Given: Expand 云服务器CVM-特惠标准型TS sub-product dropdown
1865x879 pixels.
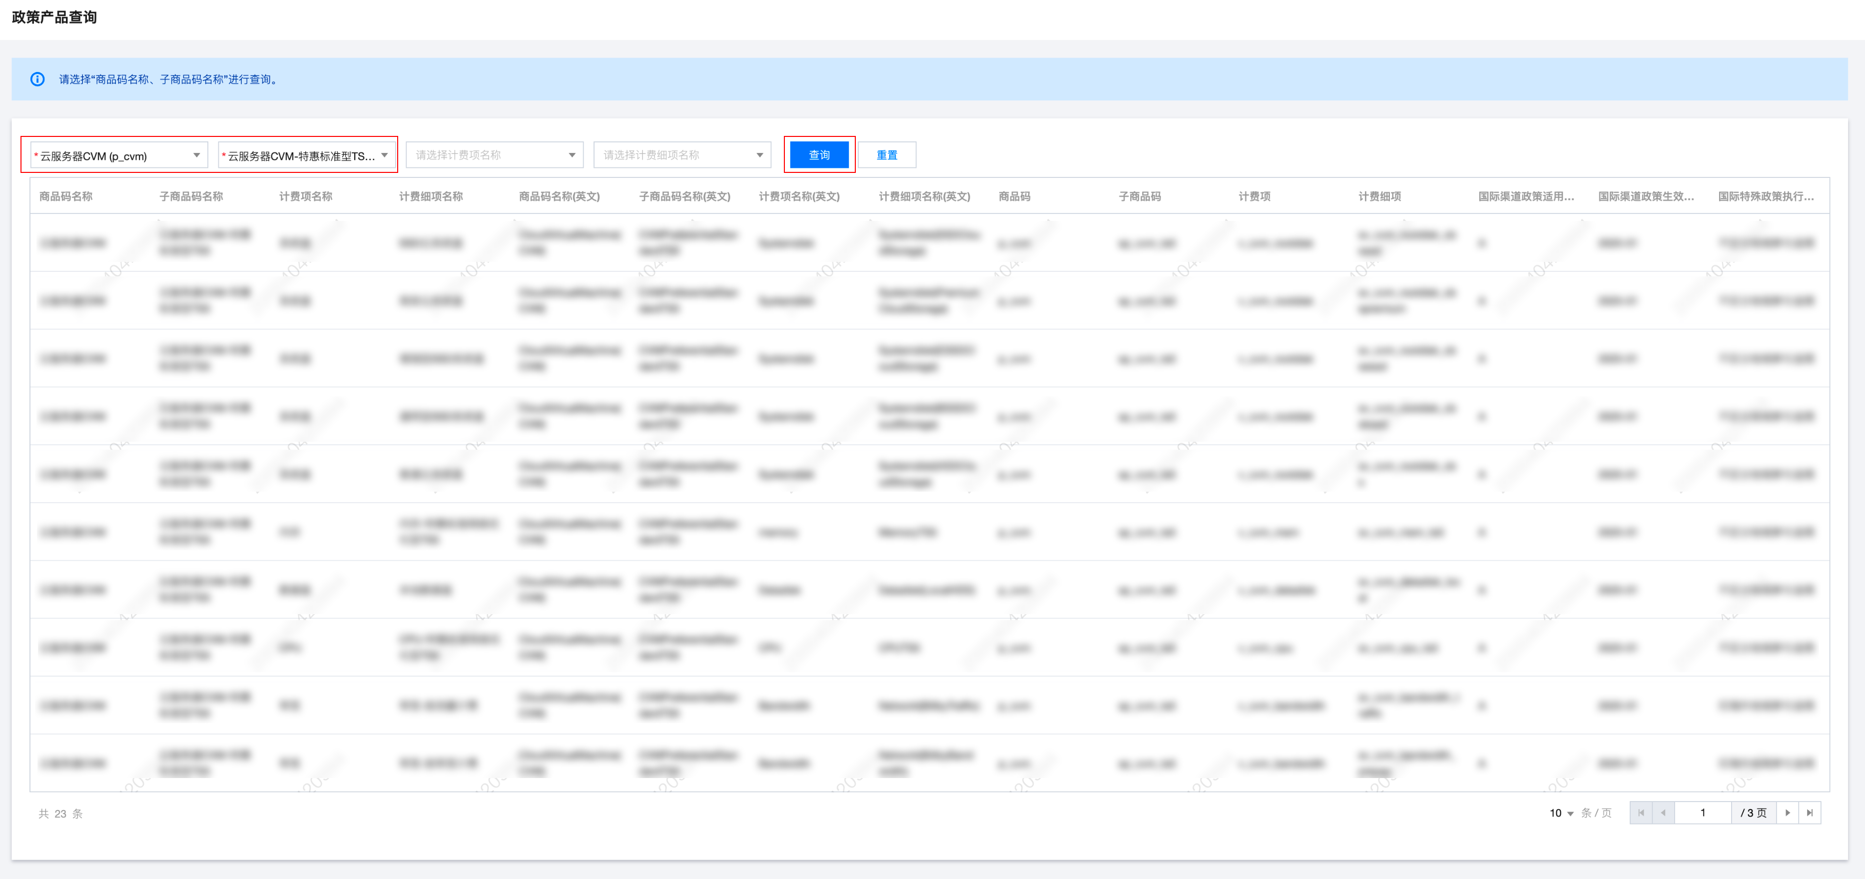Looking at the screenshot, I should click(306, 155).
